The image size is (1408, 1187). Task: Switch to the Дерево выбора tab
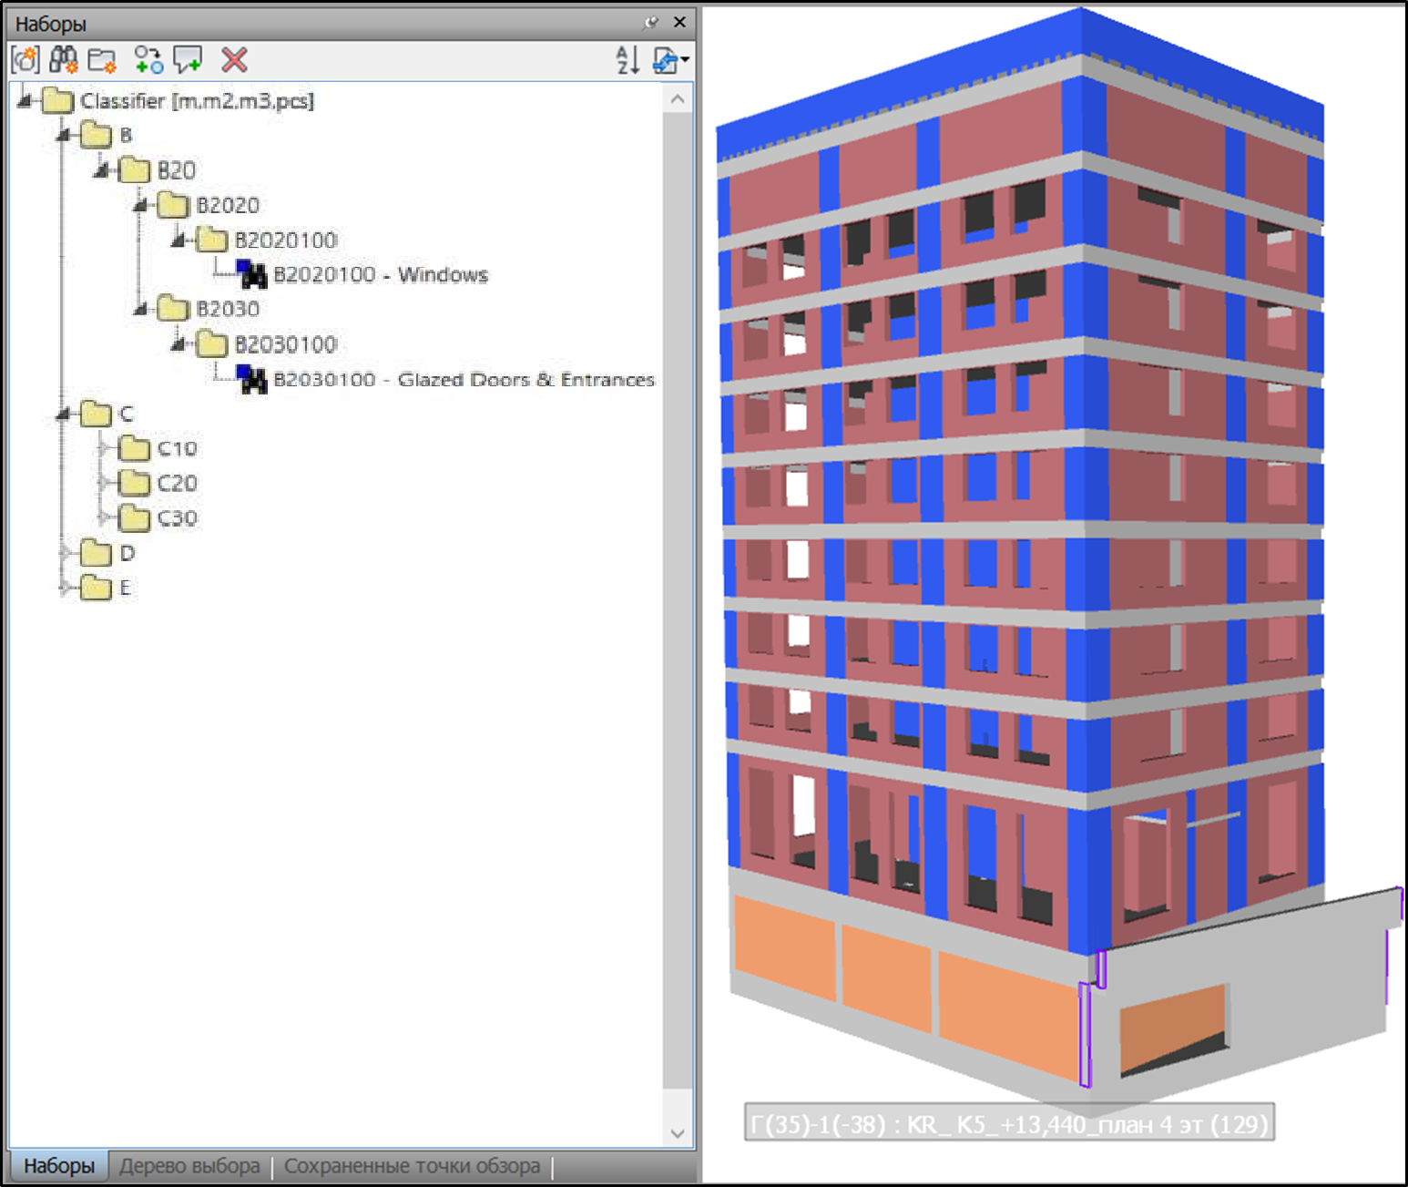point(189,1166)
